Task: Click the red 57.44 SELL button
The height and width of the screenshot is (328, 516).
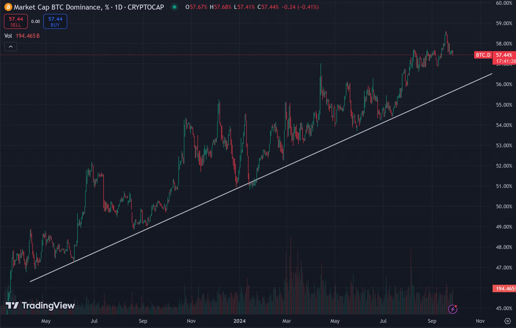Action: [x=16, y=22]
